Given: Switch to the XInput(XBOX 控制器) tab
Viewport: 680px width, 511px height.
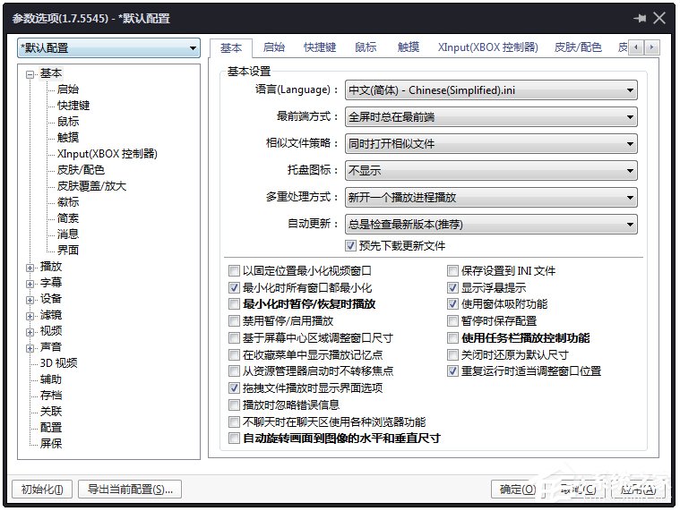Looking at the screenshot, I should click(x=488, y=47).
